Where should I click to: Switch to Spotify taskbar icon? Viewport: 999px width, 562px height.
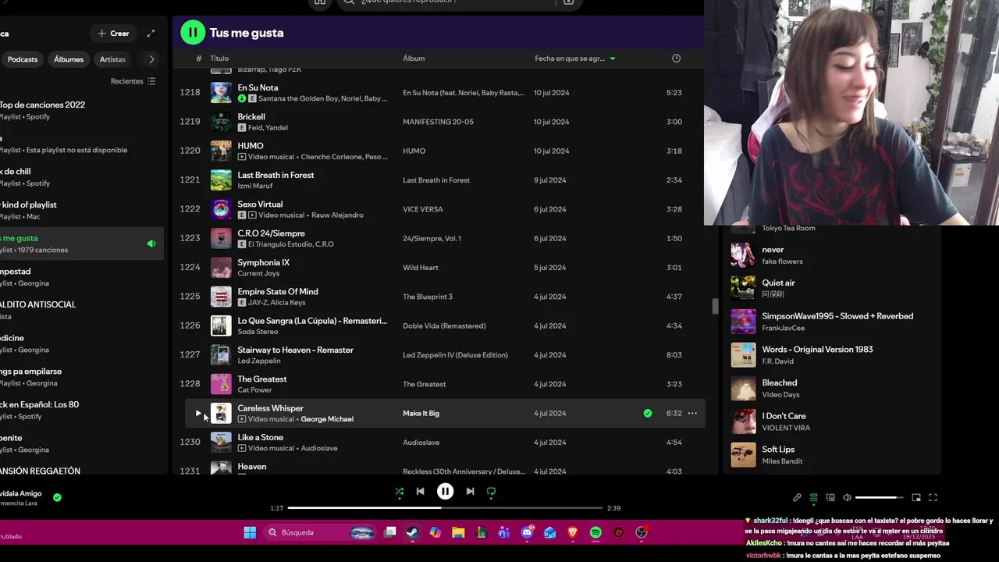click(595, 532)
